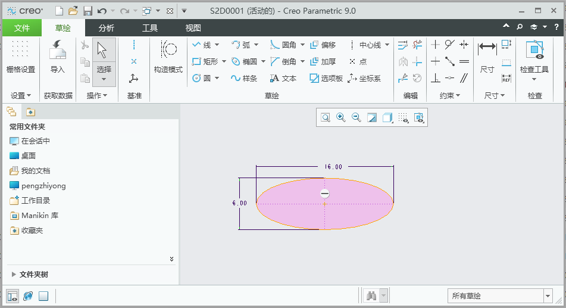Click the Palette (选项板) button
Screen dimensions: 566x308
click(326, 78)
